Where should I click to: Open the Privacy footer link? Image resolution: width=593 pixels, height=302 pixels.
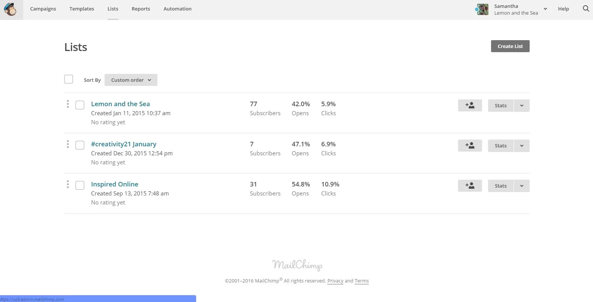335,281
